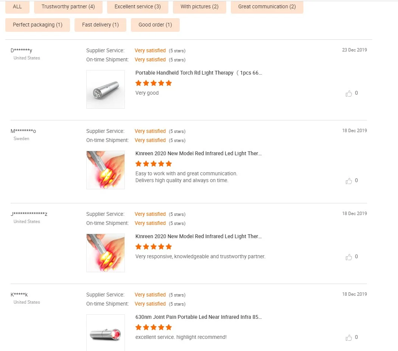Open 630nm Joint Pain Portable Led link

tap(199, 317)
